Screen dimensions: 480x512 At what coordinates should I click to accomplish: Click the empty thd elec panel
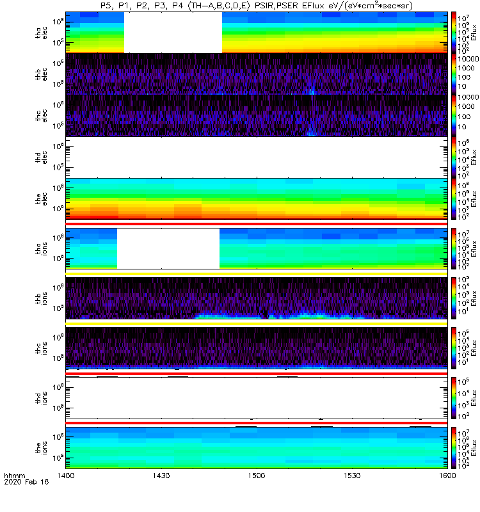[x=256, y=157]
